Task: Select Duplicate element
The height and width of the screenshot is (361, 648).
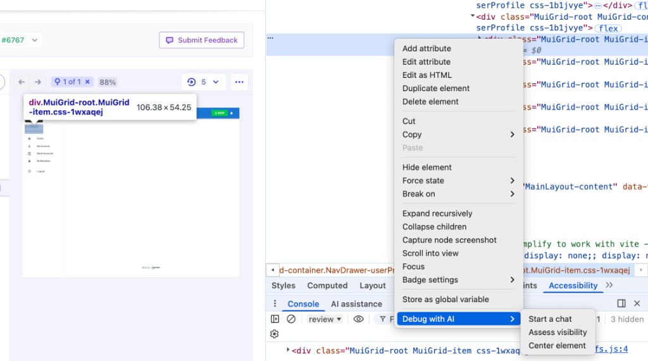Action: point(435,88)
